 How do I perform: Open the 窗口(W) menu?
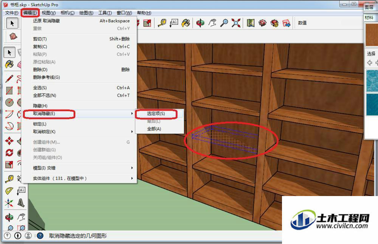[124, 13]
